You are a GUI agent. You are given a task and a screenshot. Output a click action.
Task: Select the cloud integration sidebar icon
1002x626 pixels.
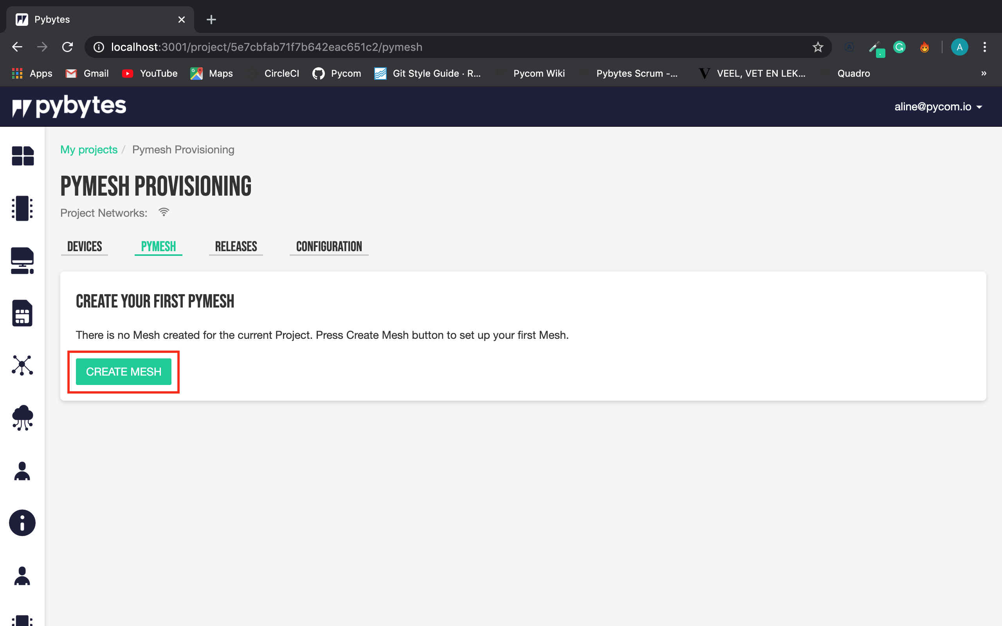[x=22, y=418]
